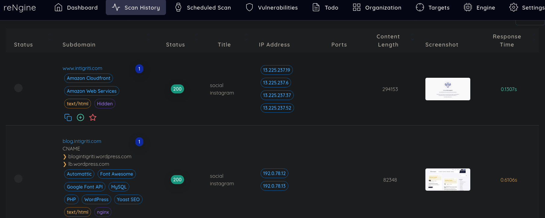This screenshot has width=545, height=218.
Task: Sort by the Subdomain column header
Action: tap(79, 45)
